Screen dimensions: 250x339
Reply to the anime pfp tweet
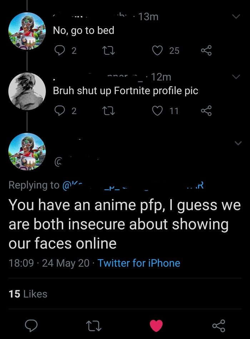pos(32,326)
